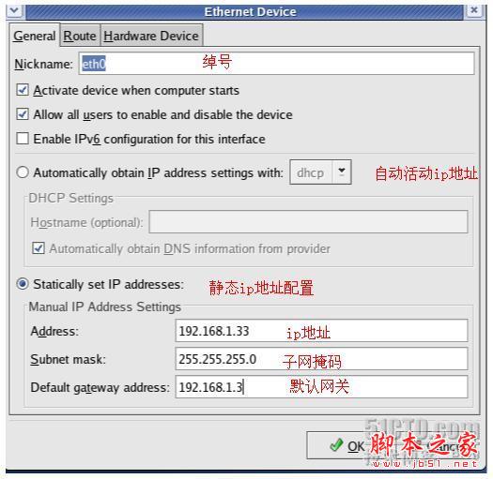Switch to the Route tab

click(80, 36)
